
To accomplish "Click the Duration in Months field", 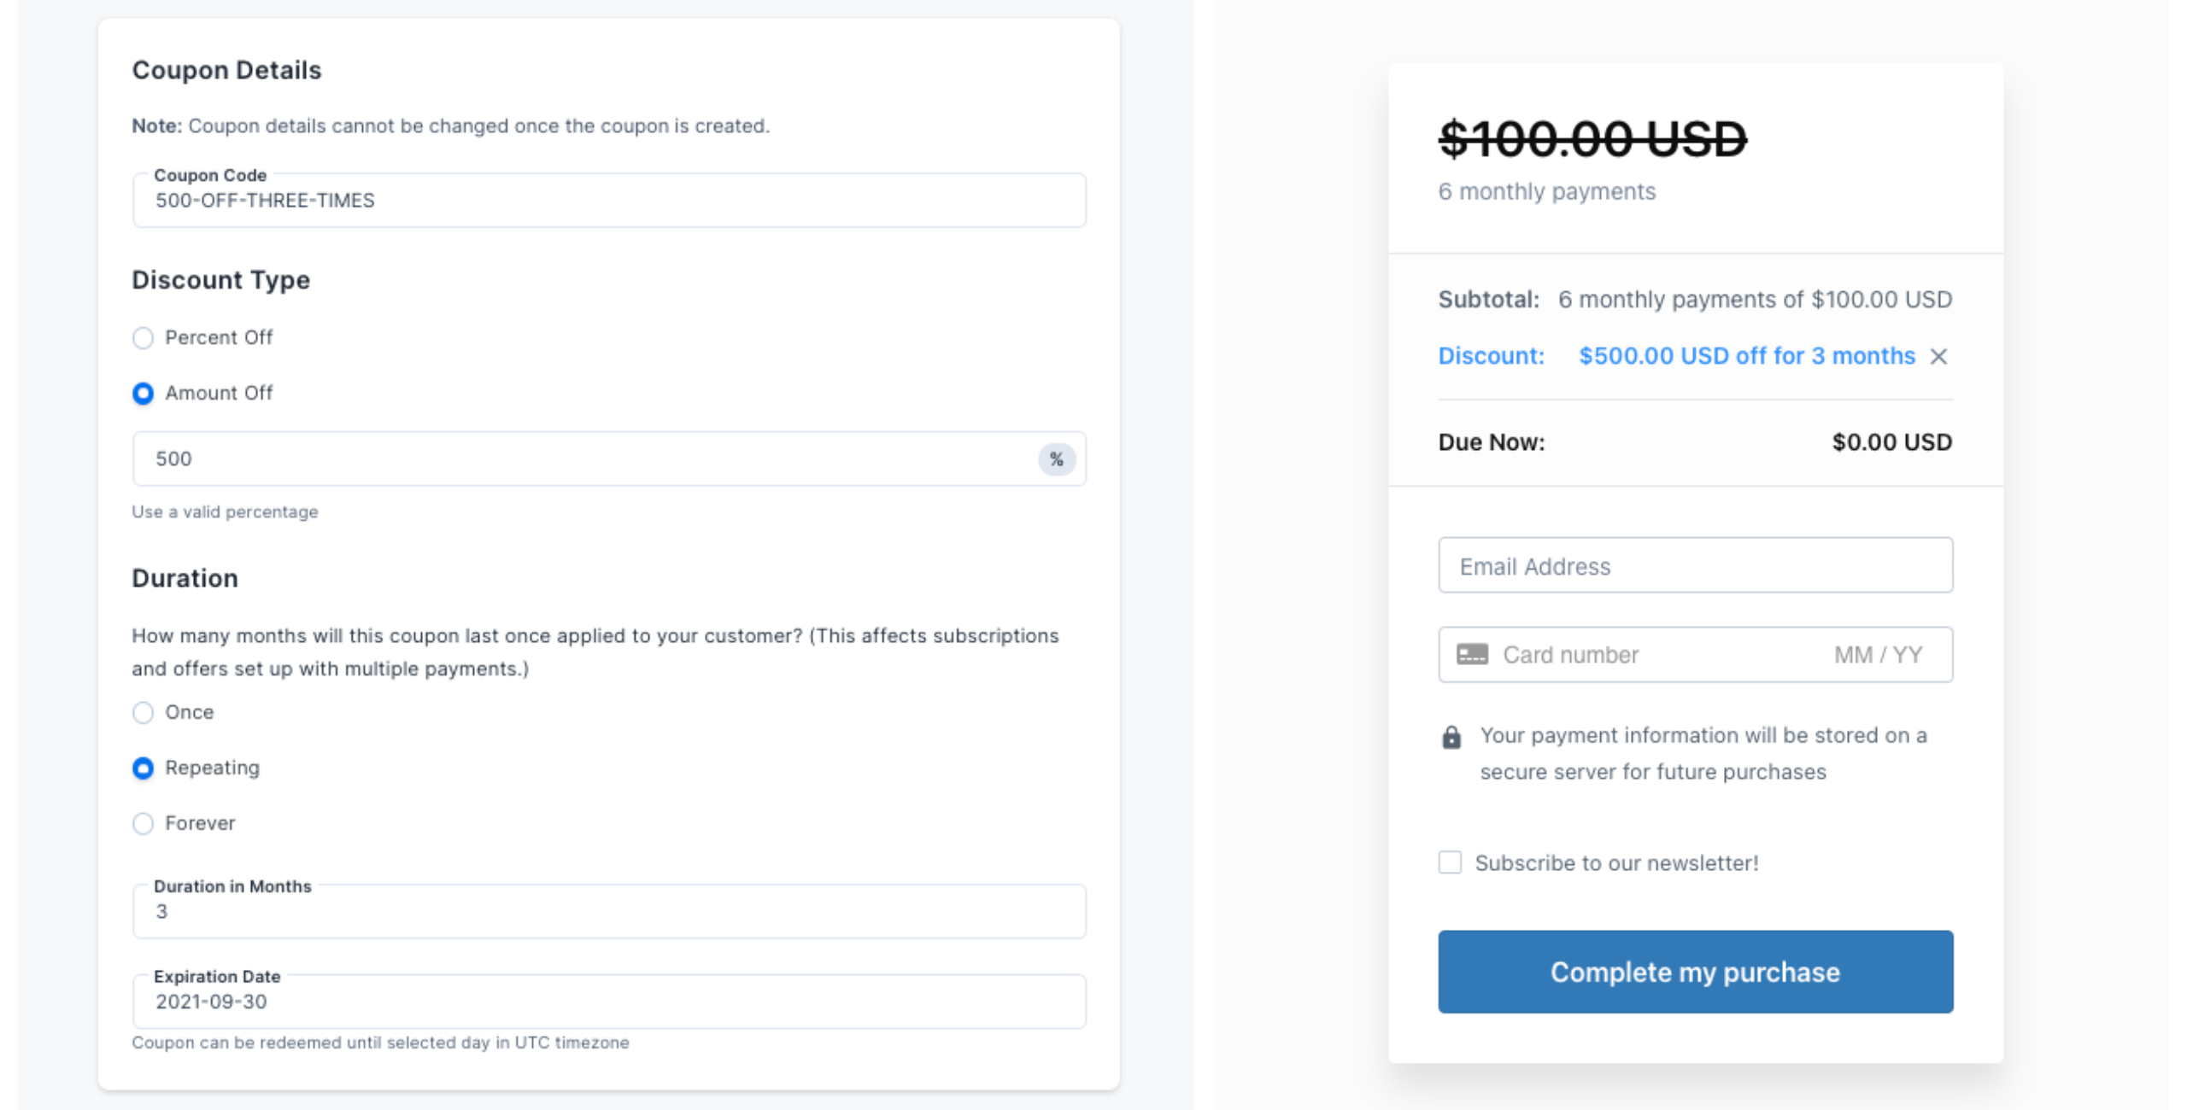I will 608,911.
